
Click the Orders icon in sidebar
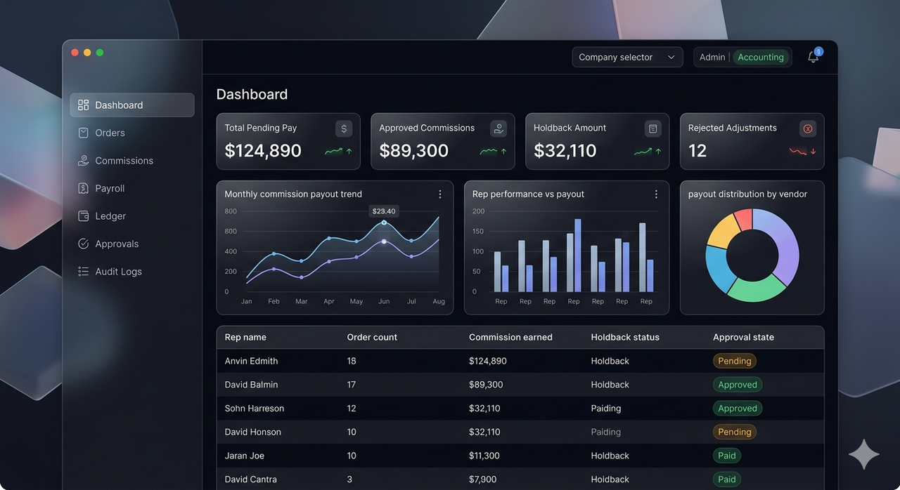83,133
